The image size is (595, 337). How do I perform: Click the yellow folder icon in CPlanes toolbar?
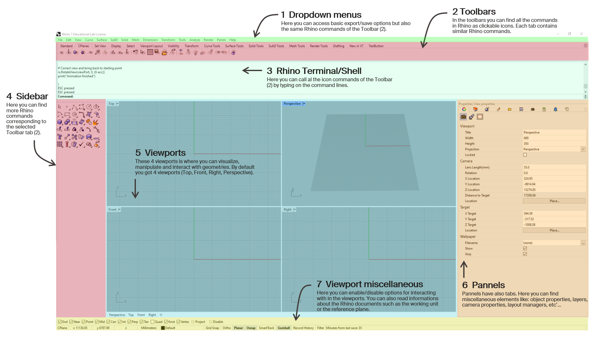164,53
